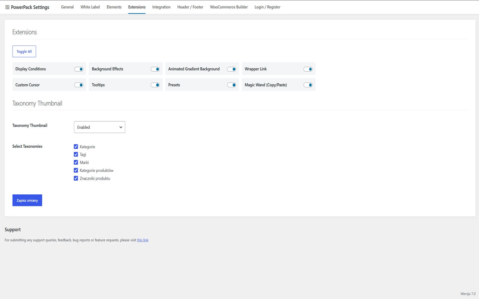
Task: Open the support 'this link' hyperlink
Action: (143, 240)
